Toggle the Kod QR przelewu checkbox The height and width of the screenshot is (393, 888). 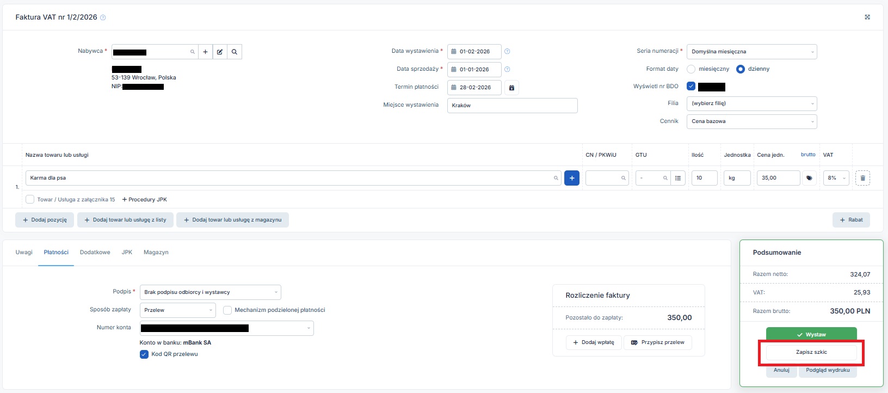click(x=144, y=354)
